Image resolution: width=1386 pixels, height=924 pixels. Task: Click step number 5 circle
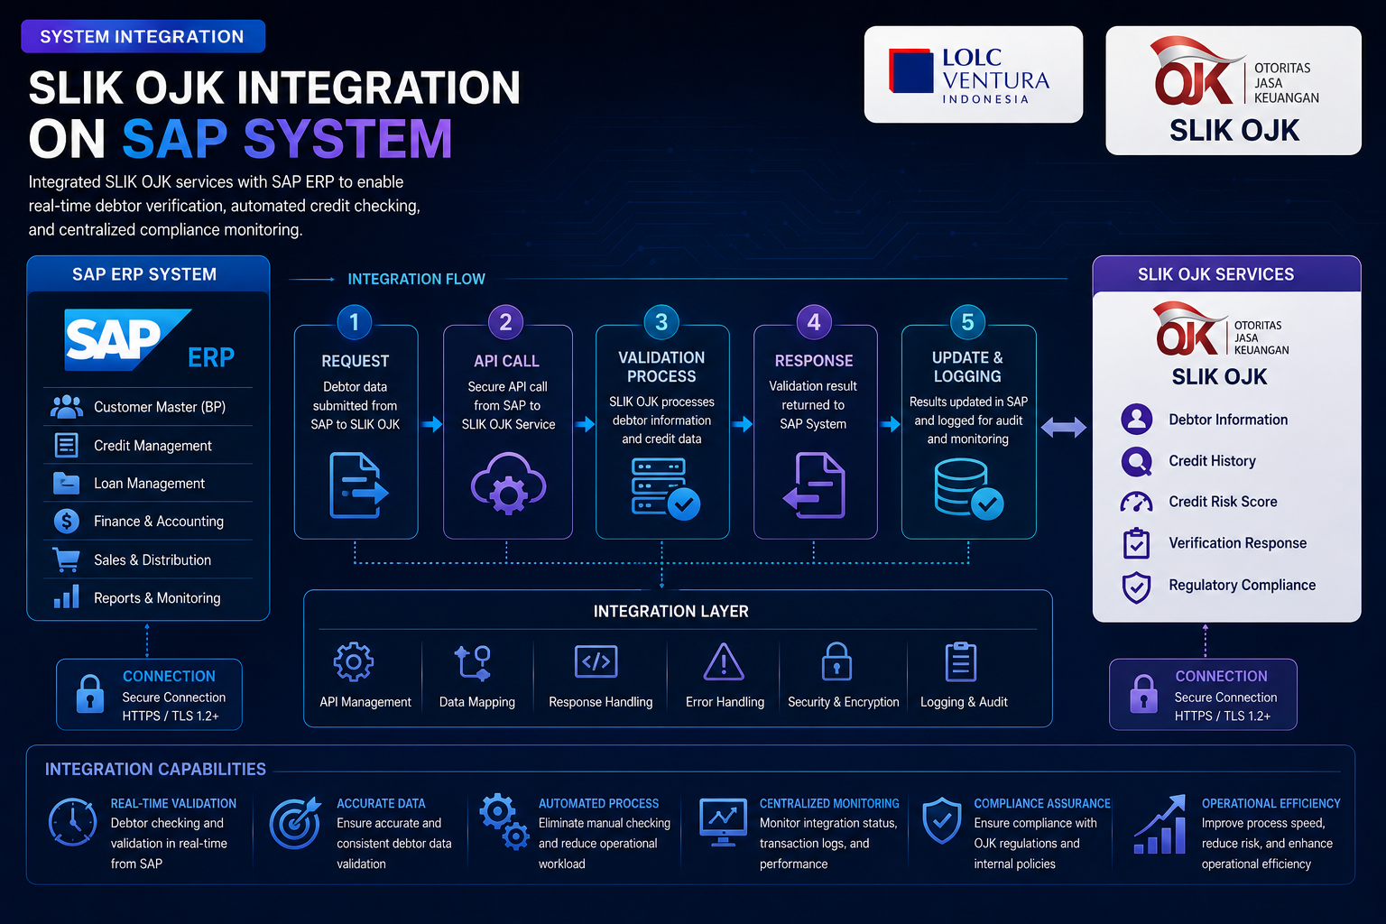coord(968,322)
